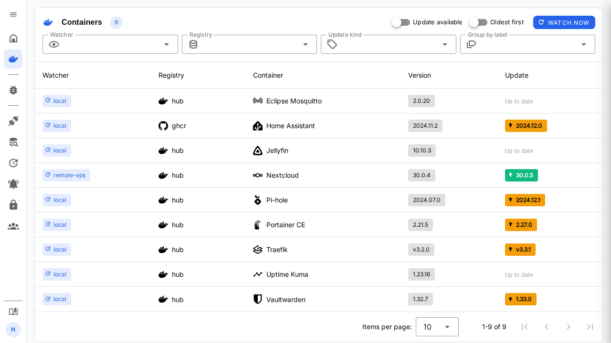Open the Items per page dropdown
Image resolution: width=611 pixels, height=343 pixels.
click(437, 327)
